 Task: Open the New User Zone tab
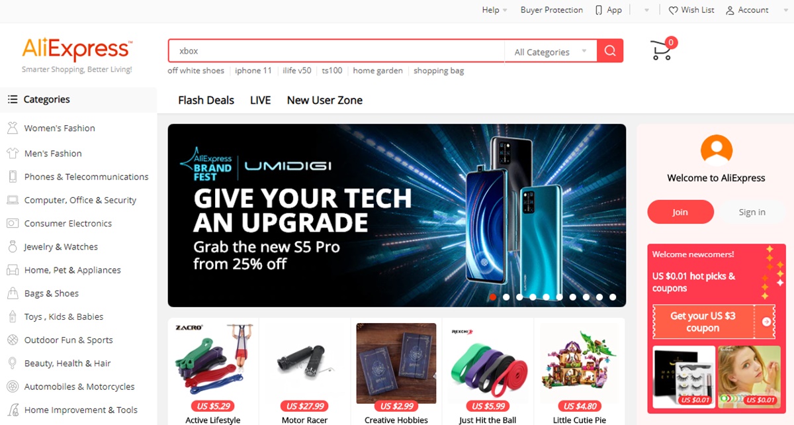(x=324, y=100)
